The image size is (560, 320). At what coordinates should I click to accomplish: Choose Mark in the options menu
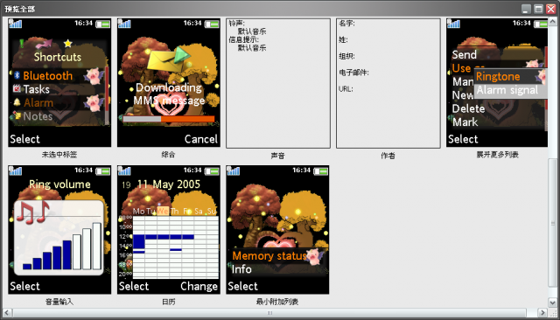(465, 122)
